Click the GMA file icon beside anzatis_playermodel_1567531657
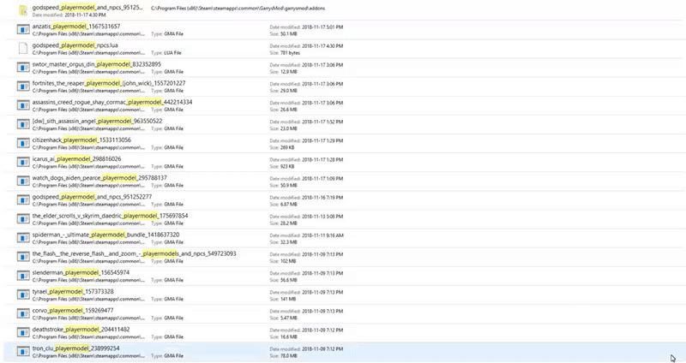Screen dimensions: 686x363 click(23, 29)
